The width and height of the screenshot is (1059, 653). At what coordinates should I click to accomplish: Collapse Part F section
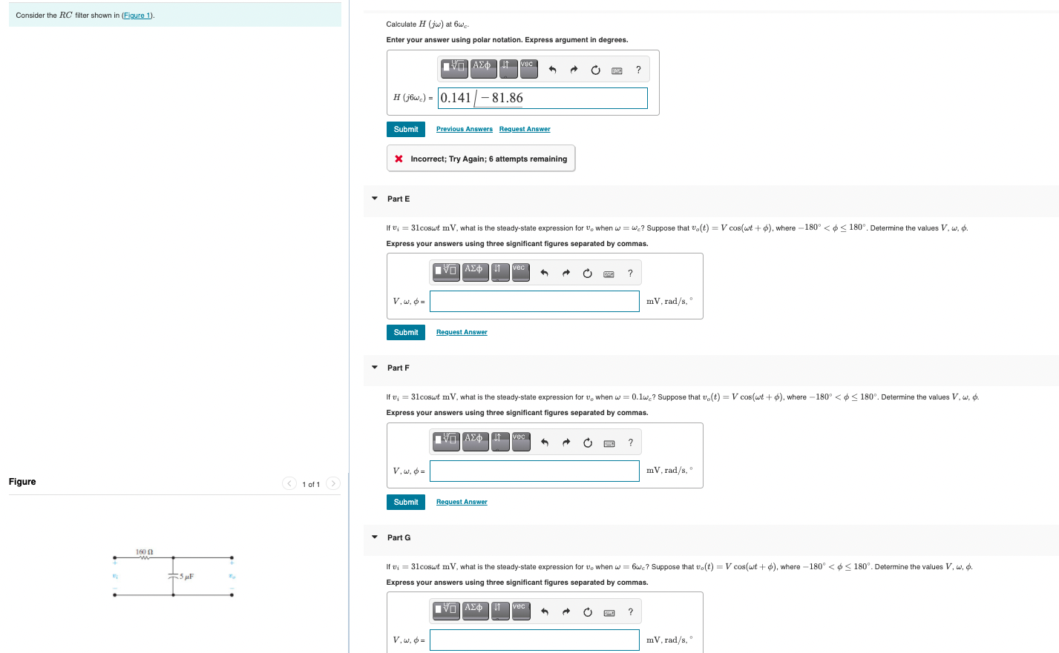point(375,368)
